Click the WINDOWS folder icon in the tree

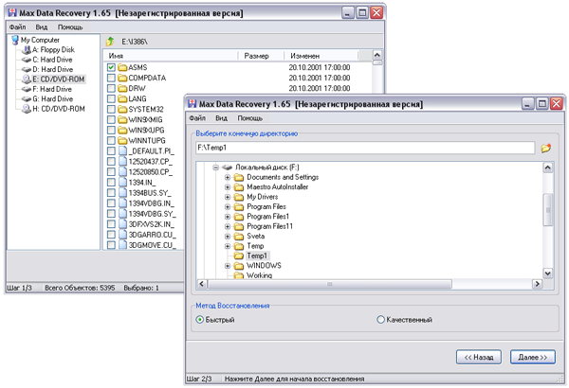coord(238,266)
